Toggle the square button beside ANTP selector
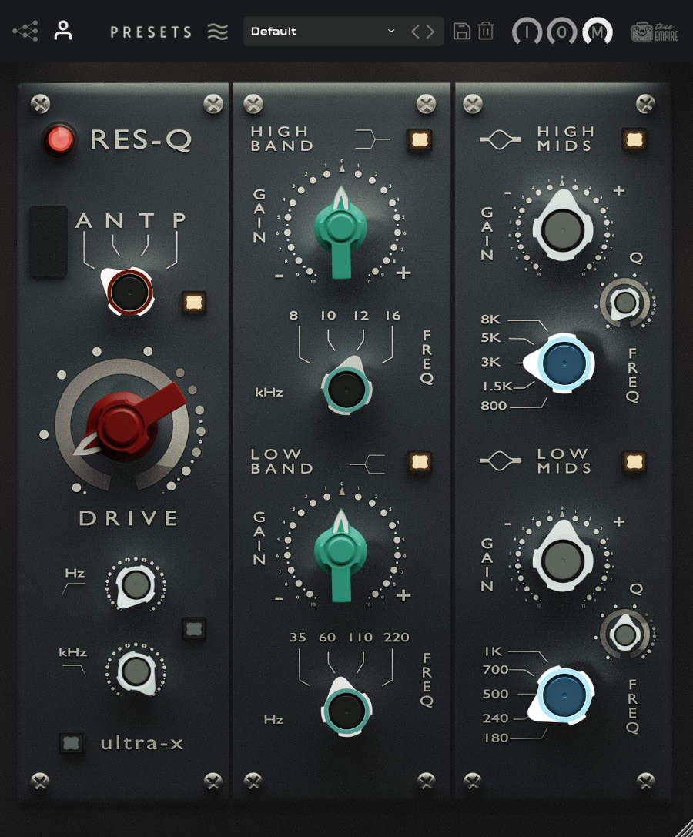The height and width of the screenshot is (837, 693). tap(193, 302)
